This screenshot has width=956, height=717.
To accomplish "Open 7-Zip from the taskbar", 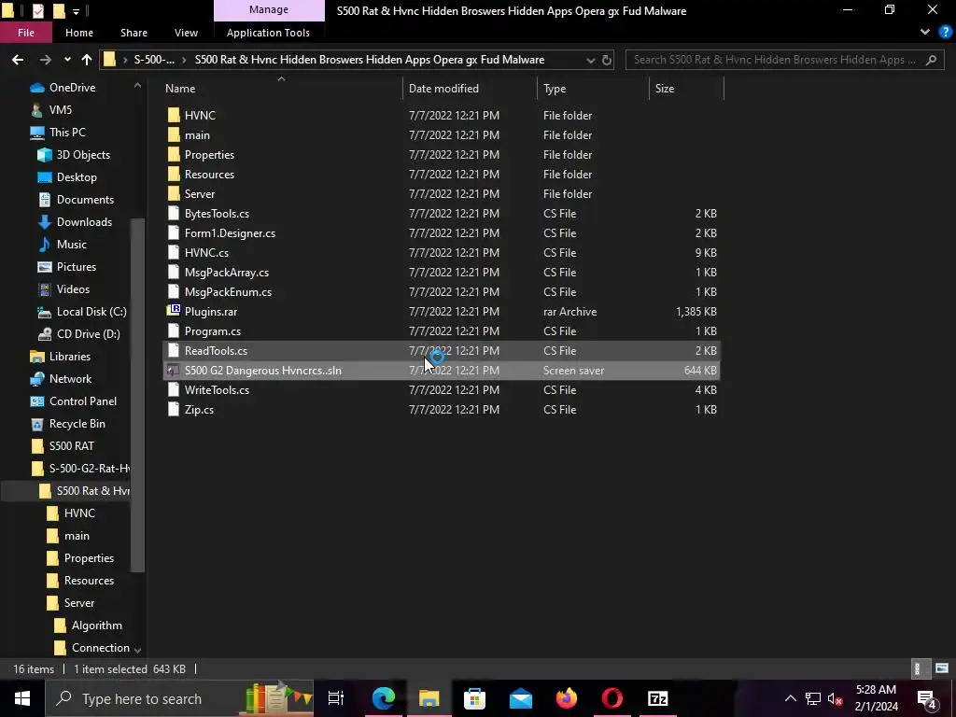I will click(658, 698).
